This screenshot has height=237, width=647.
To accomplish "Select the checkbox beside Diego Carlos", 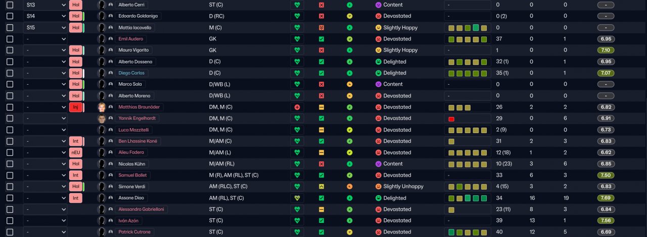I will tap(10, 73).
